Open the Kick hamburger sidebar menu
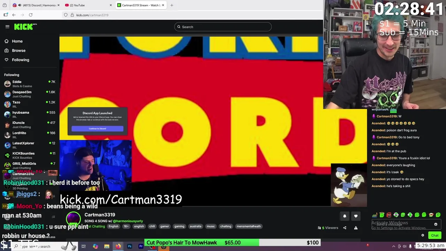Image resolution: width=446 pixels, height=251 pixels. pyautogui.click(x=7, y=26)
